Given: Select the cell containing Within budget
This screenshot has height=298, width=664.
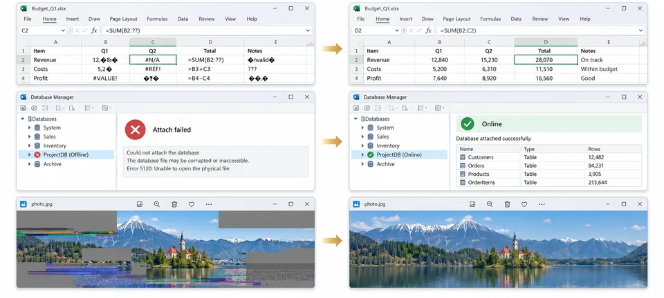Looking at the screenshot, I should tap(608, 69).
